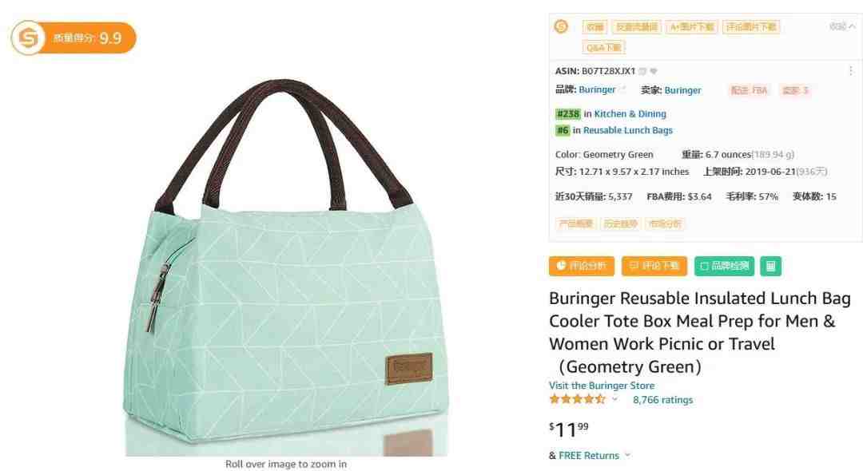Image resolution: width=863 pixels, height=471 pixels.
Task: Click the 质量得分 9.9 quality score badge
Action: (74, 38)
